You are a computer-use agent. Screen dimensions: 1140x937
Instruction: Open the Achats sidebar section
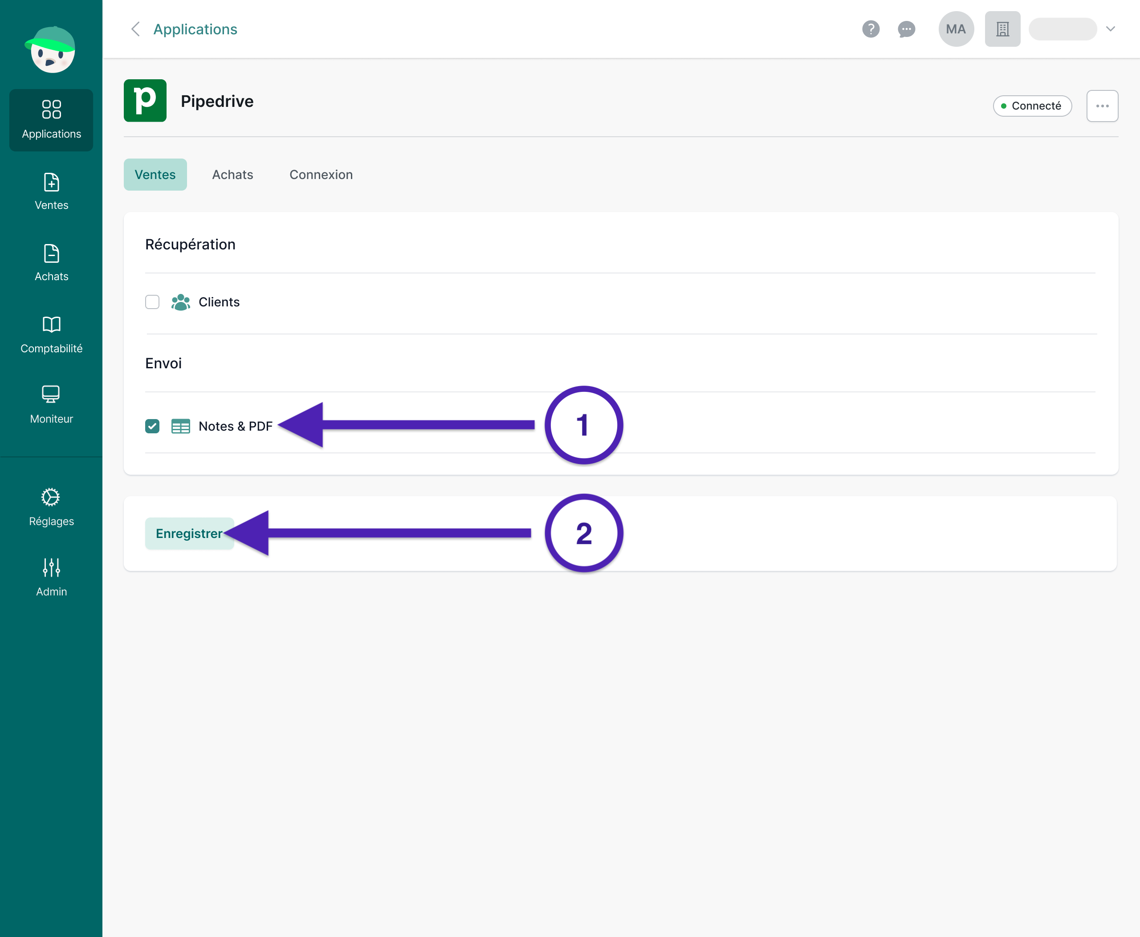click(x=51, y=263)
